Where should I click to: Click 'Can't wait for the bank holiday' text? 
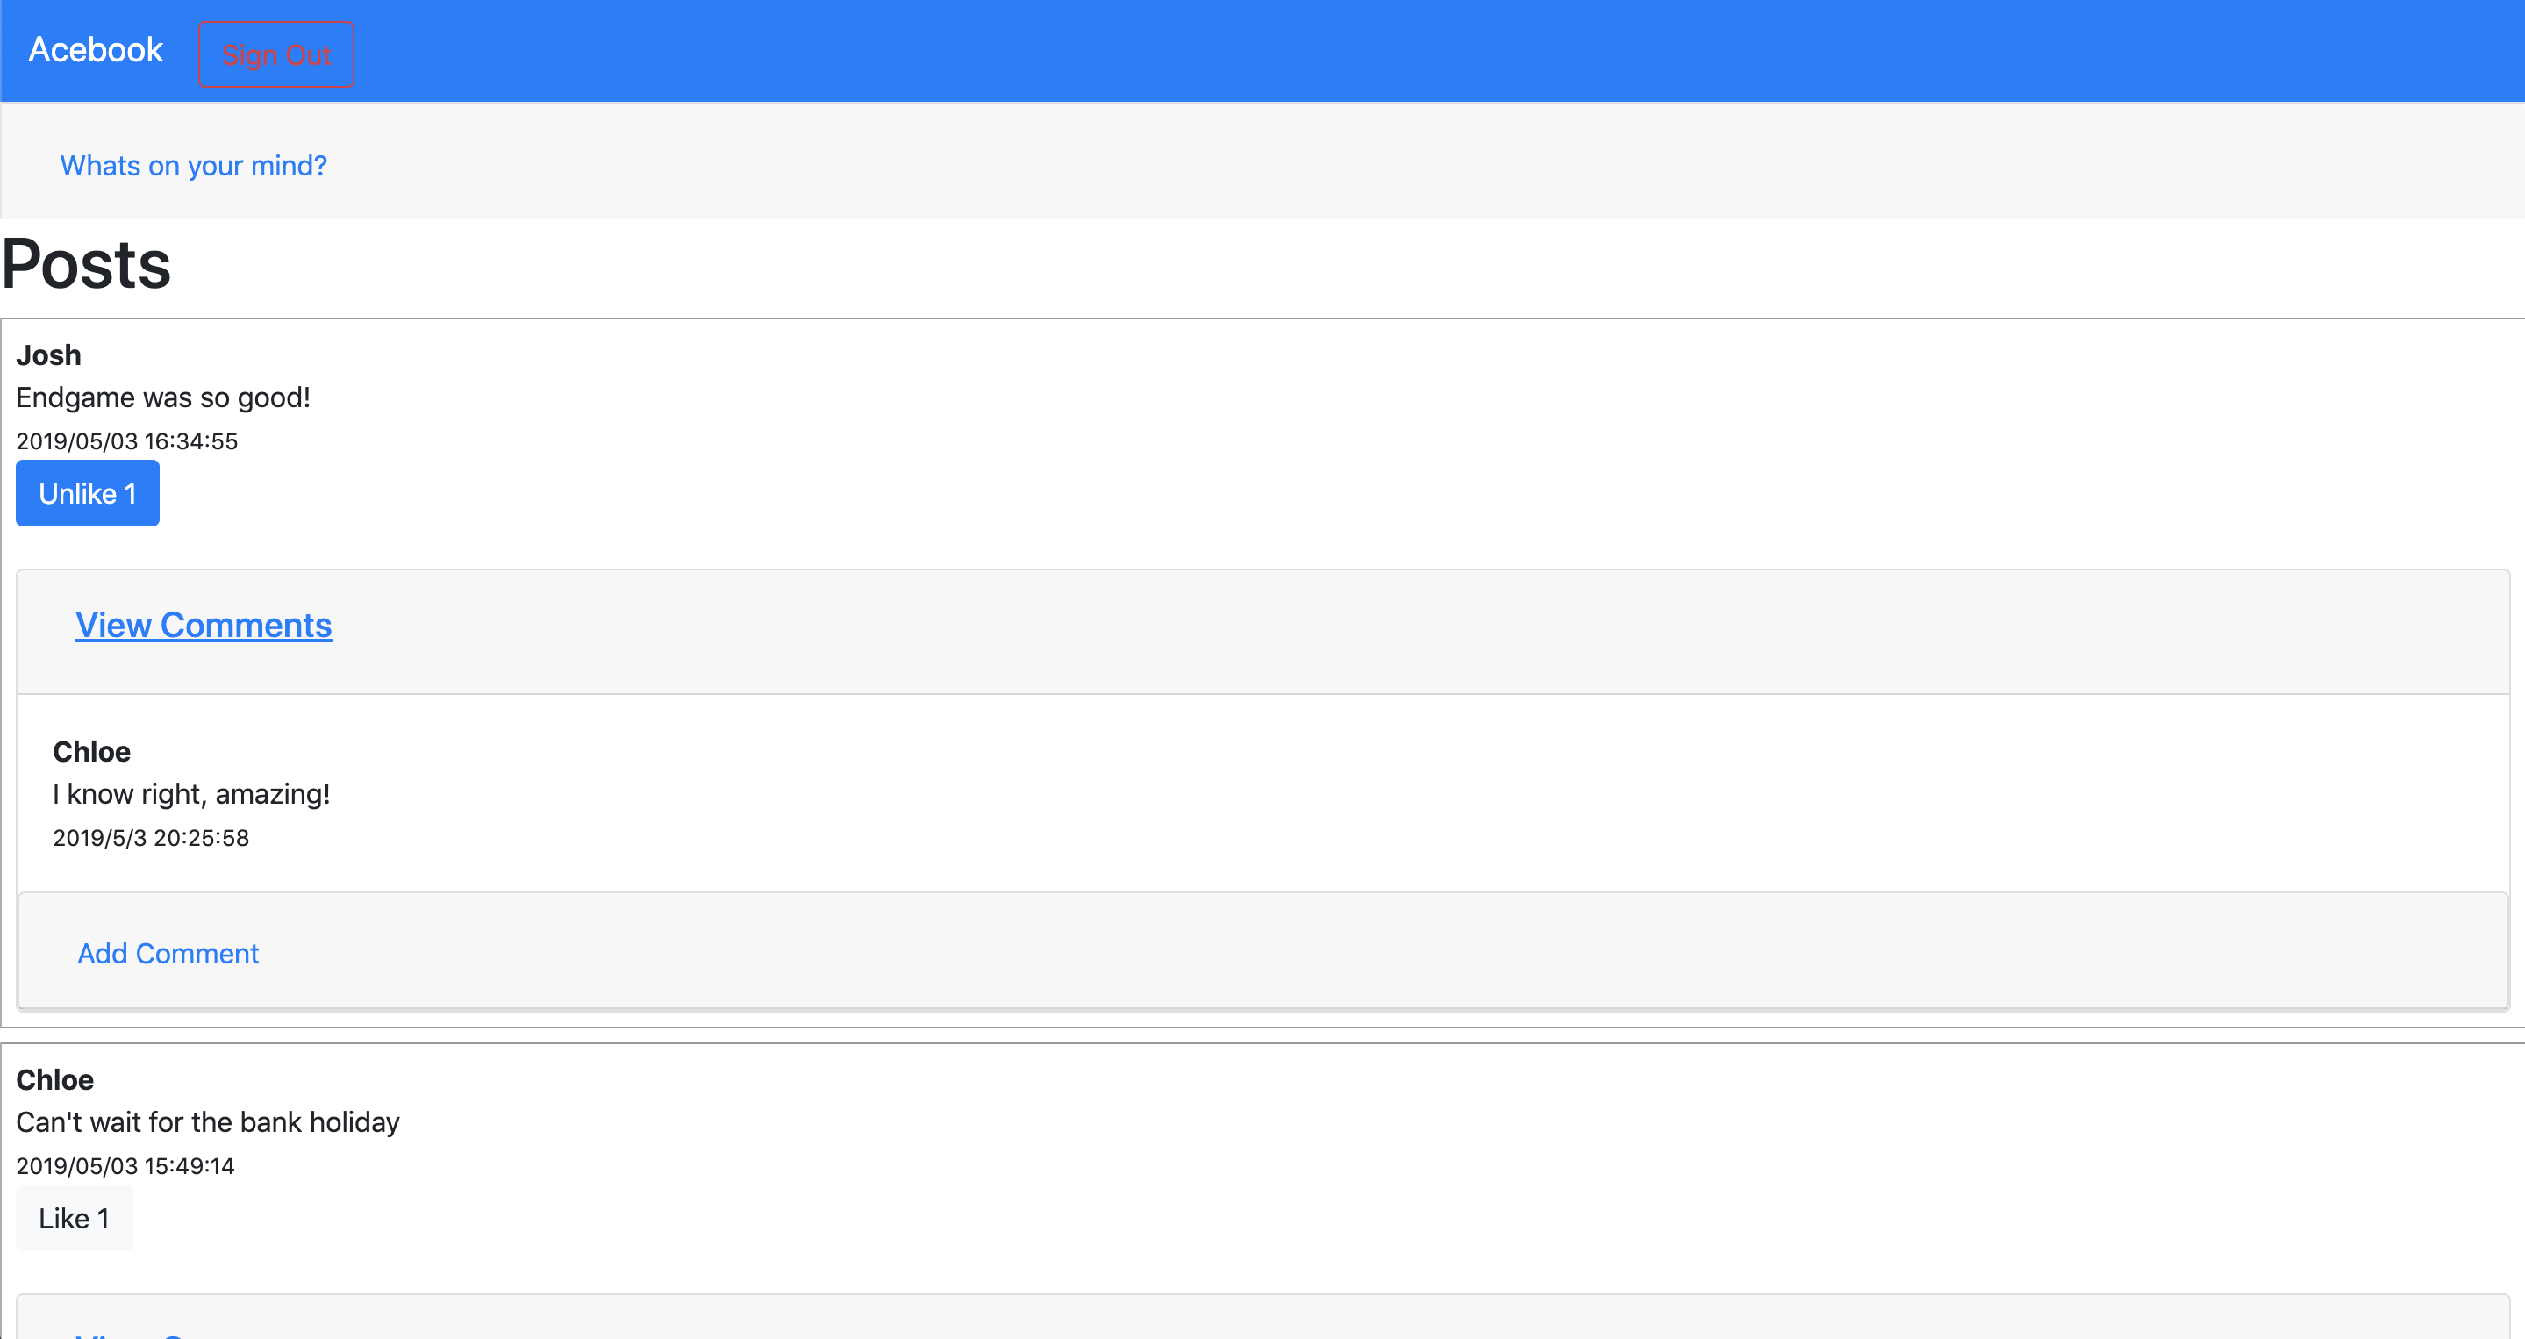[208, 1122]
